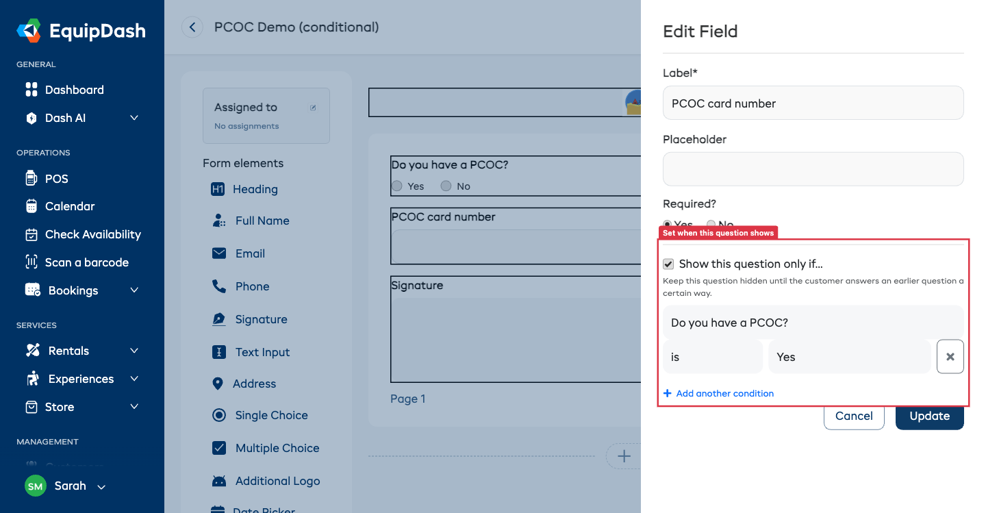Click the Rentals icon
The height and width of the screenshot is (513, 986).
(32, 351)
